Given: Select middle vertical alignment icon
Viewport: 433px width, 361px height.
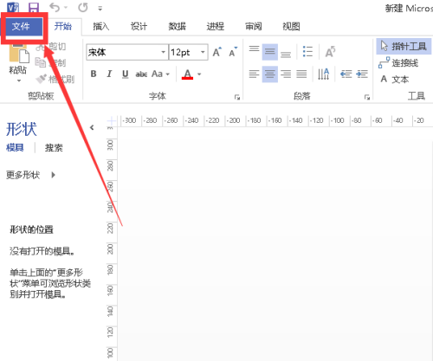Looking at the screenshot, I should (270, 52).
